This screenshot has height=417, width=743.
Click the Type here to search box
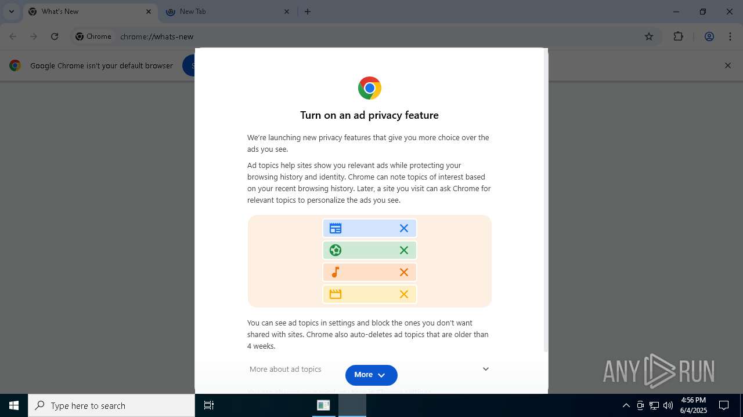point(111,405)
